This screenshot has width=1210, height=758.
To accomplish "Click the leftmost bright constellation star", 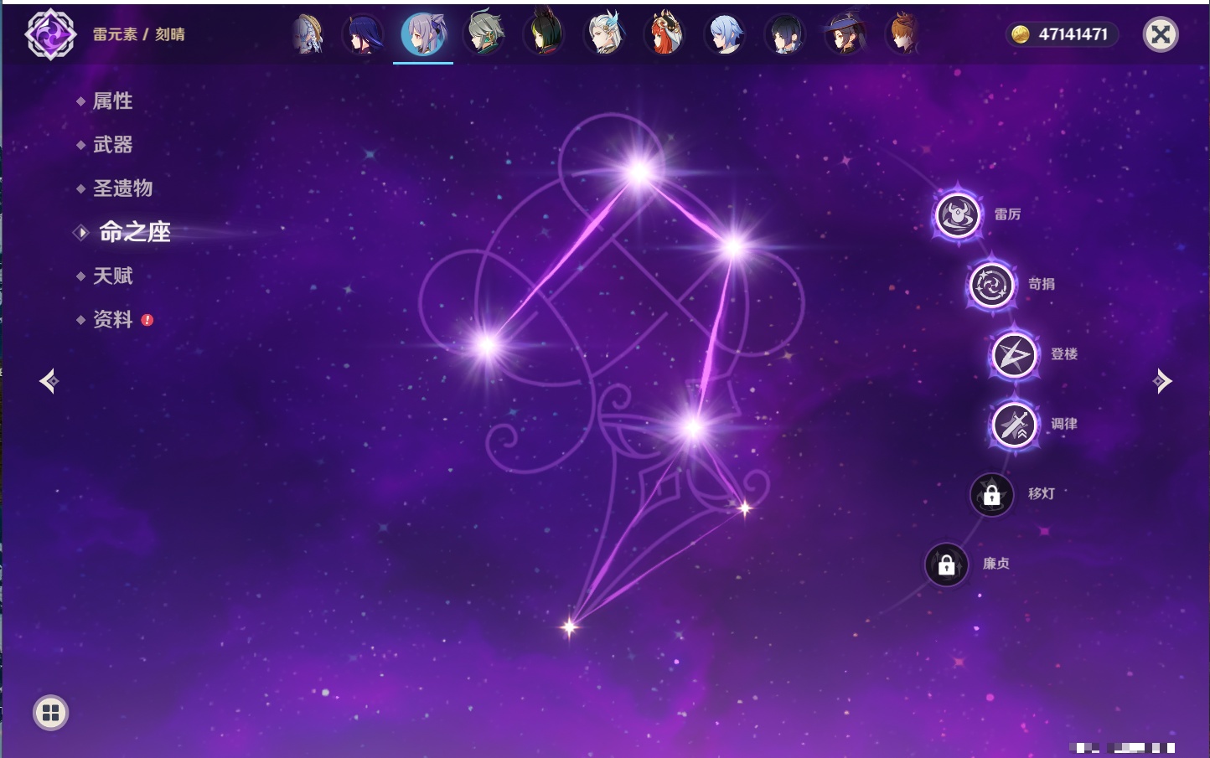I will [x=487, y=345].
